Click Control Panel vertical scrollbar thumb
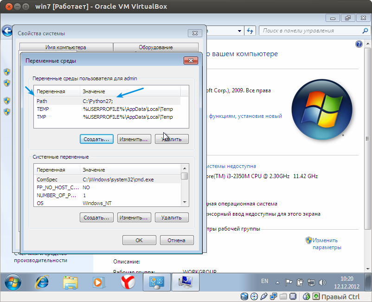Viewport: 372px width, 302px height. [x=367, y=139]
